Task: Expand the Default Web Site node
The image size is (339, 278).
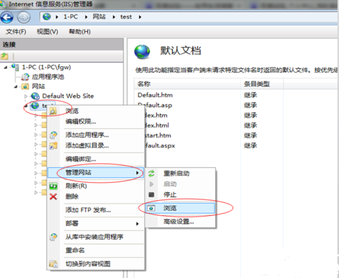Action: 26,96
